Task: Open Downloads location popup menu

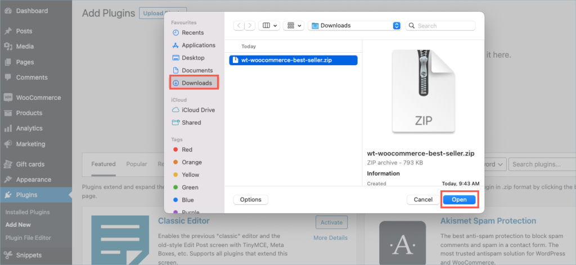Action: click(354, 26)
